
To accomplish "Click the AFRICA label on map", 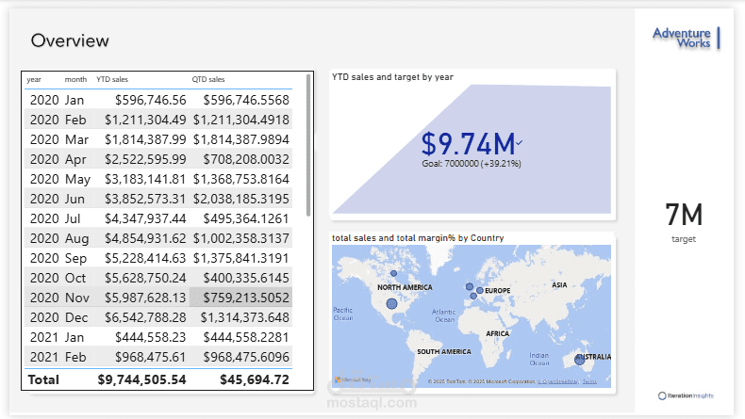I will click(498, 333).
